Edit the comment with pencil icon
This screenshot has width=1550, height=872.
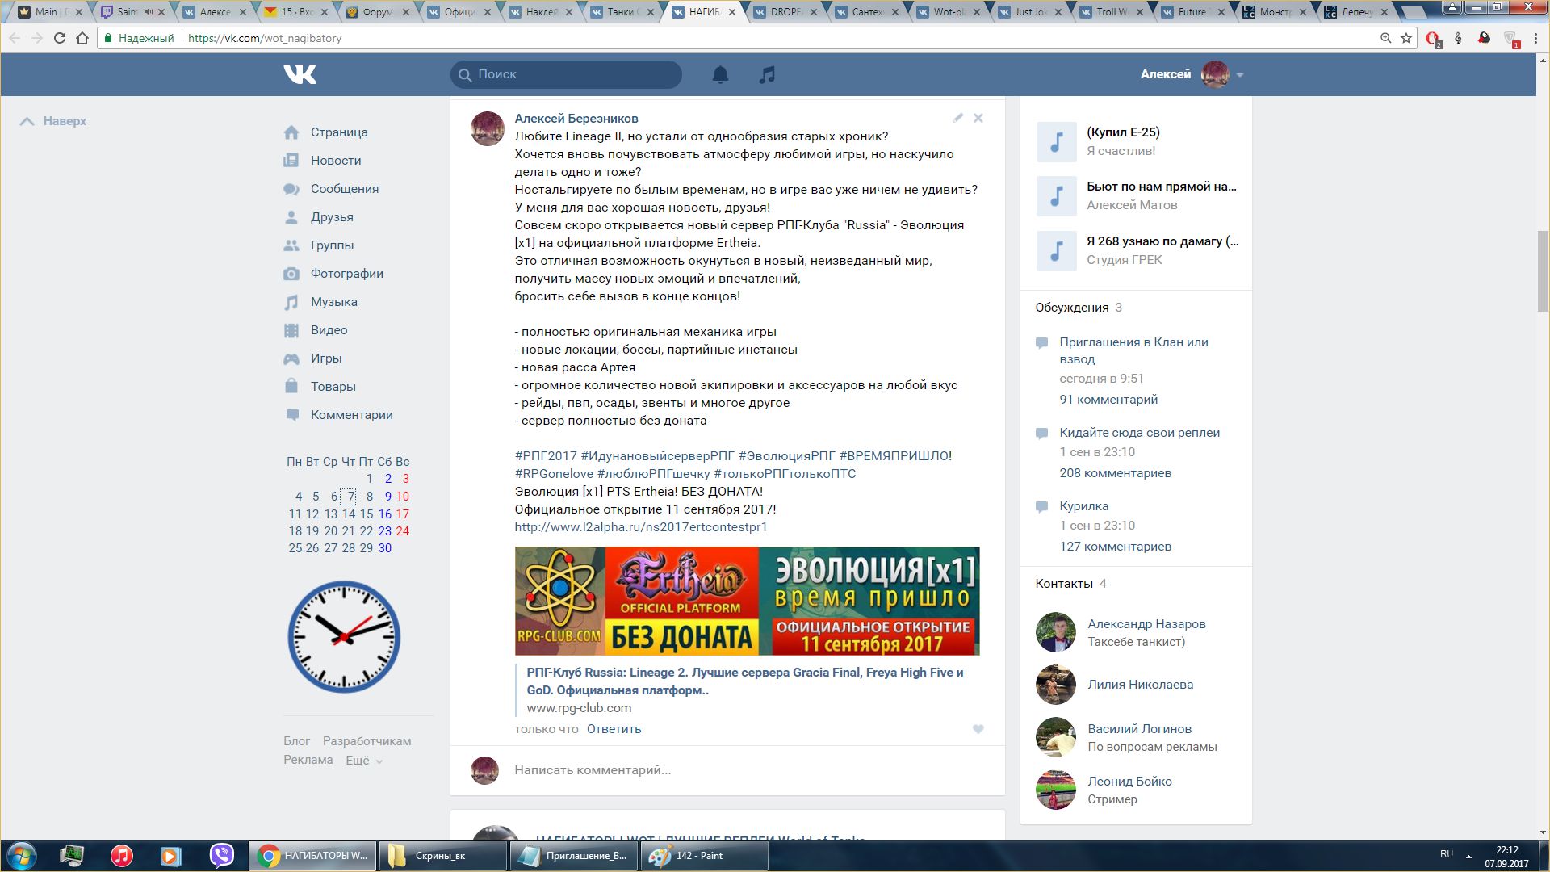pyautogui.click(x=958, y=118)
